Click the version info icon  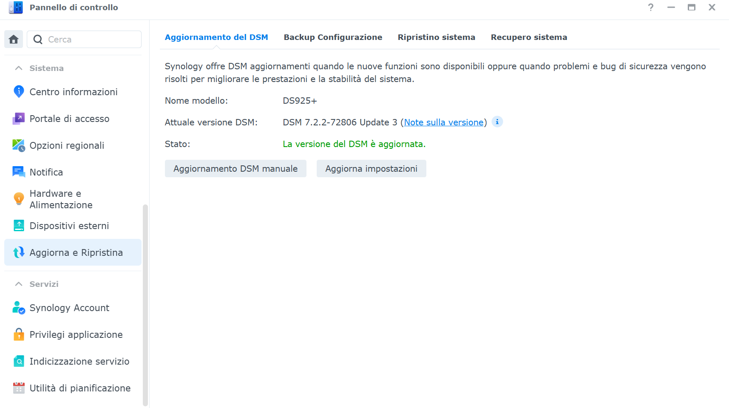coord(497,122)
